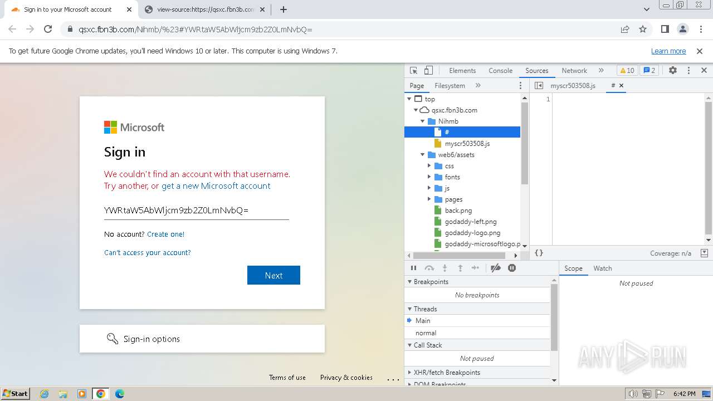Click the Create one! link
The height and width of the screenshot is (401, 713).
point(165,234)
